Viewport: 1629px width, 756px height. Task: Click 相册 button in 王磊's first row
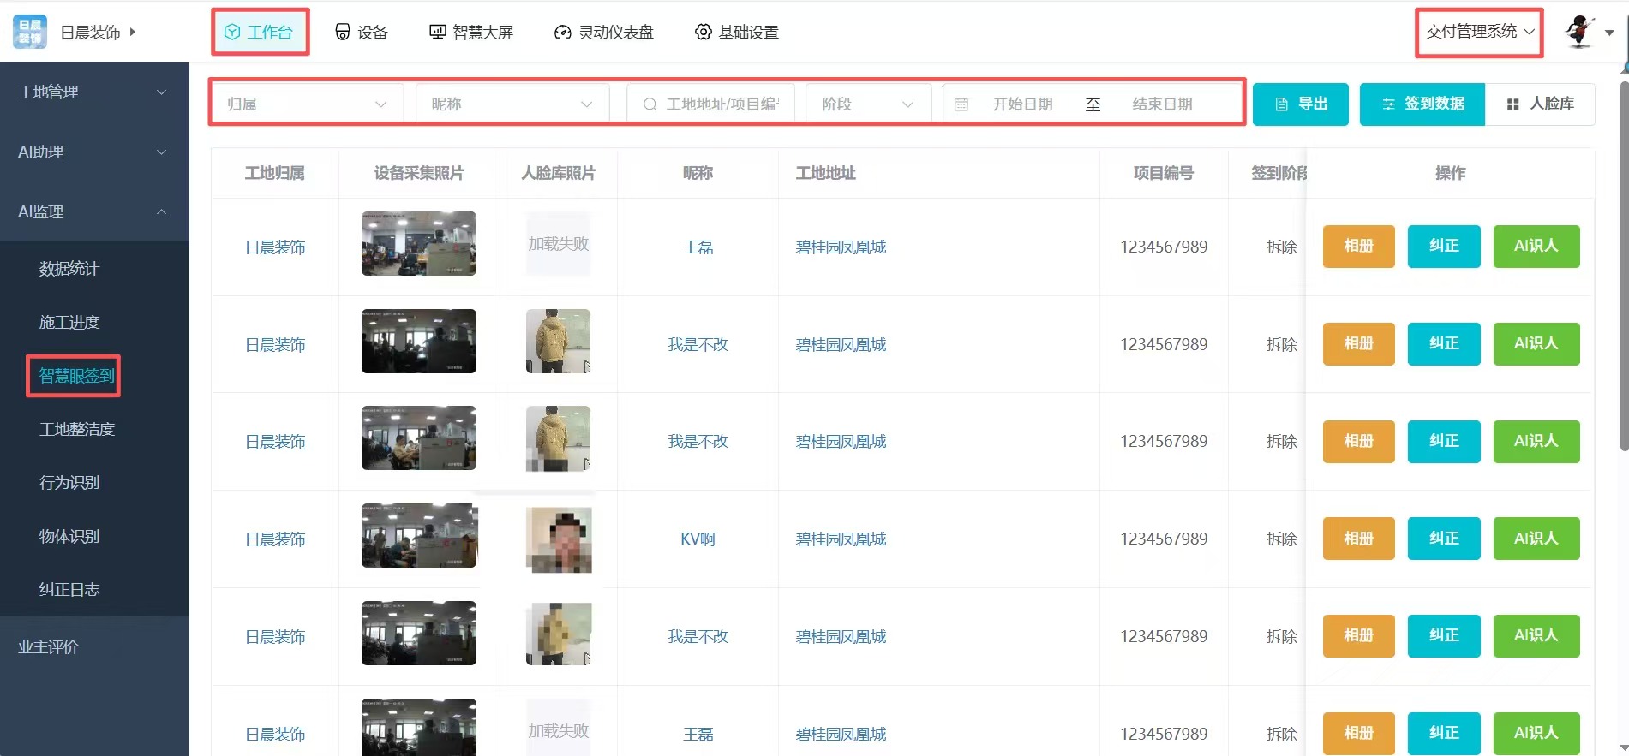tap(1358, 247)
